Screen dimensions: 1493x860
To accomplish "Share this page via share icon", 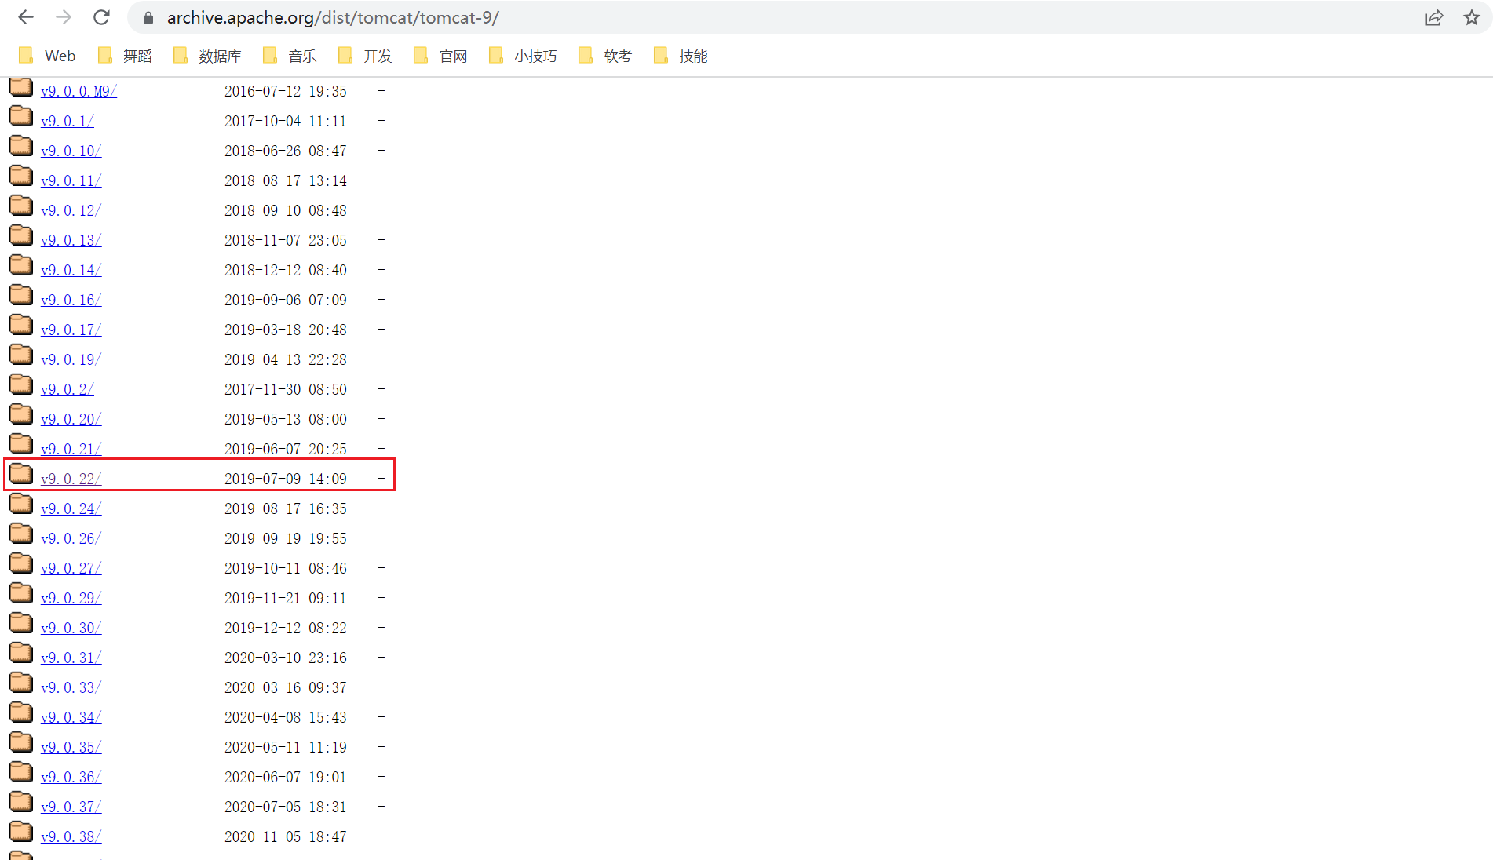I will coord(1434,17).
